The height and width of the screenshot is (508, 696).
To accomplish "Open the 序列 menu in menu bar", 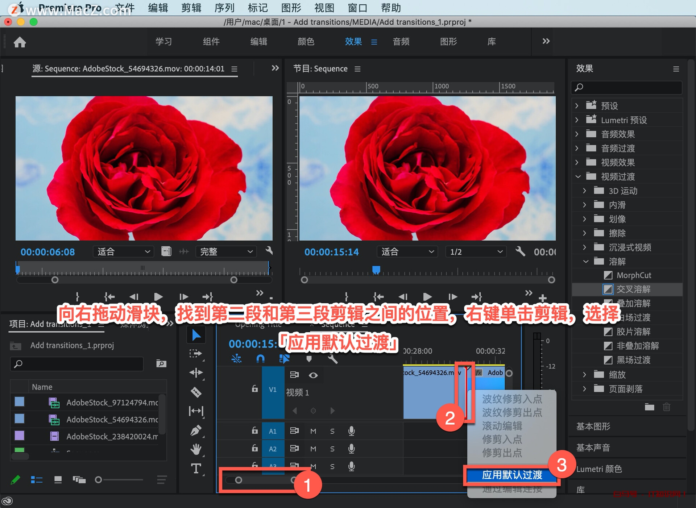I will (224, 8).
